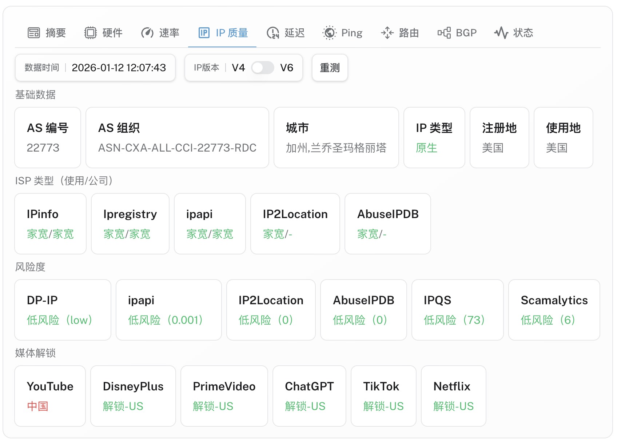Toggle the V4/V6 IP version switch
The width and height of the screenshot is (617, 442).
[x=263, y=68]
